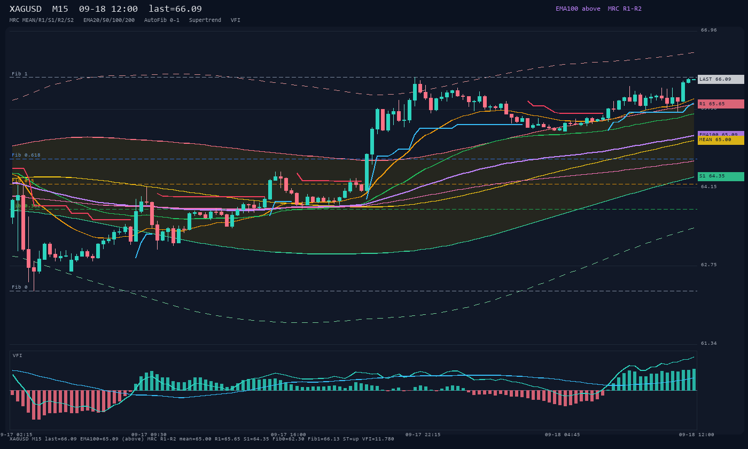Click the purple EMA100 above status text
The width and height of the screenshot is (748, 449).
point(578,9)
